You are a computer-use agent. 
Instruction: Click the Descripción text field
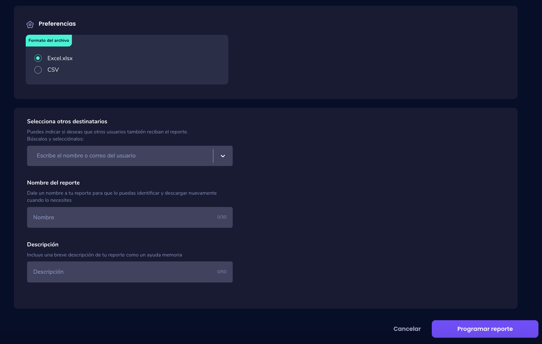[x=120, y=272]
